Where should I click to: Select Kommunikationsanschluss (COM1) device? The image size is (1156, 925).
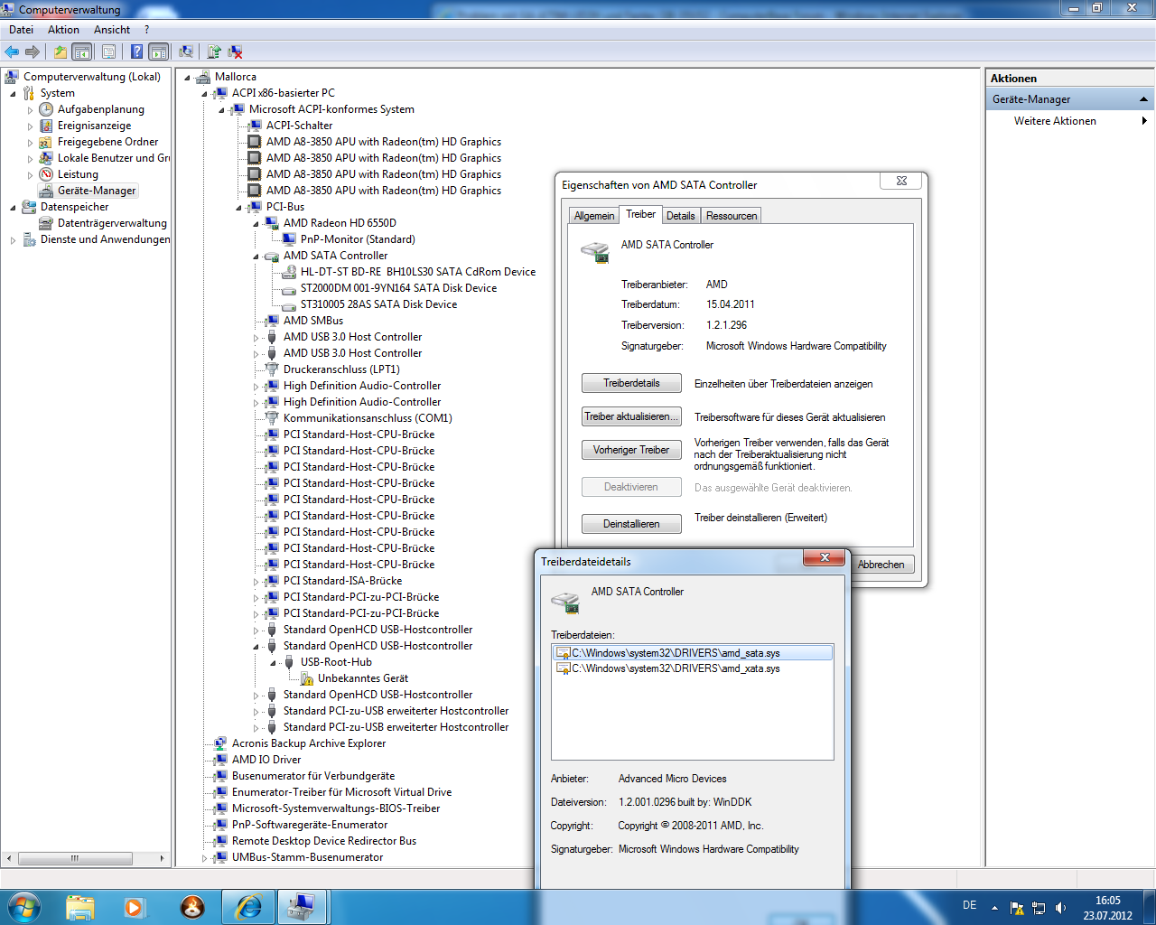pyautogui.click(x=368, y=418)
